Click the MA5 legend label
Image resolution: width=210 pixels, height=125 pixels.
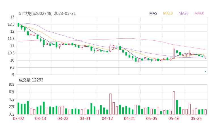click(x=153, y=13)
